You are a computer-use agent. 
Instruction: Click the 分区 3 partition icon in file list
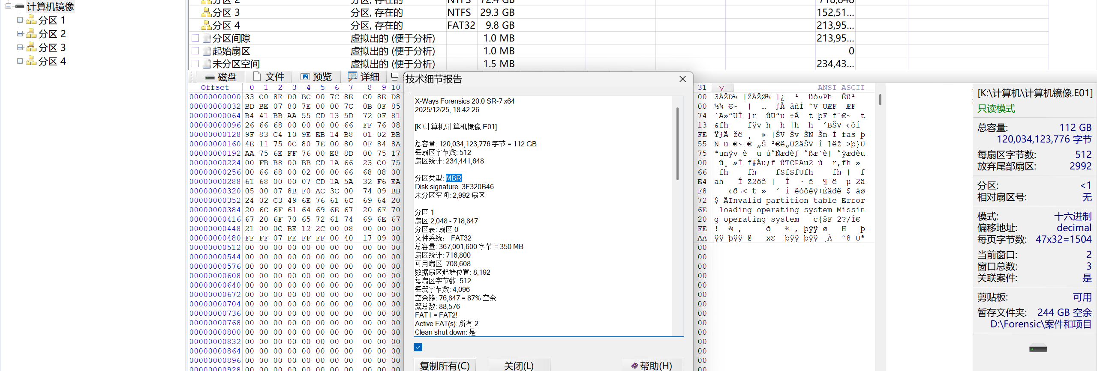[206, 13]
